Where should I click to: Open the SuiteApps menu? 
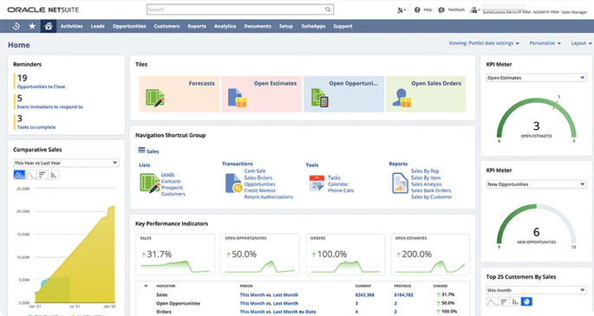pyautogui.click(x=313, y=26)
